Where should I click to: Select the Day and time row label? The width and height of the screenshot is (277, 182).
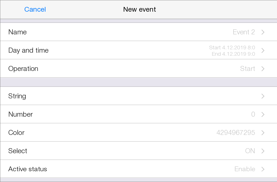click(x=28, y=50)
